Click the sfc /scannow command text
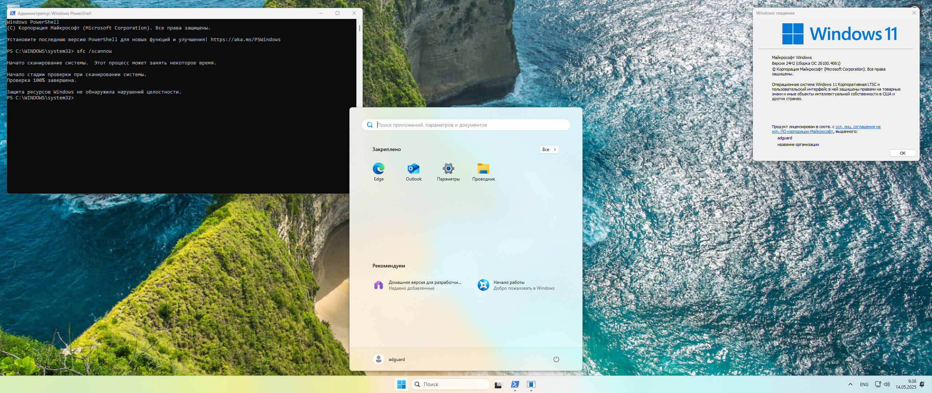Image resolution: width=932 pixels, height=393 pixels. pyautogui.click(x=94, y=51)
